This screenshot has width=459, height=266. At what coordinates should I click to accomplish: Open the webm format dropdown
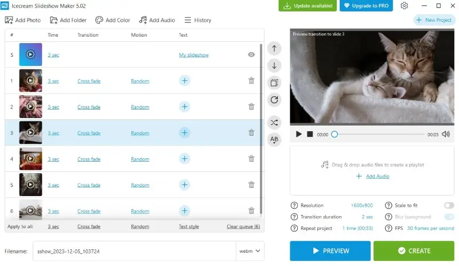[x=250, y=251]
